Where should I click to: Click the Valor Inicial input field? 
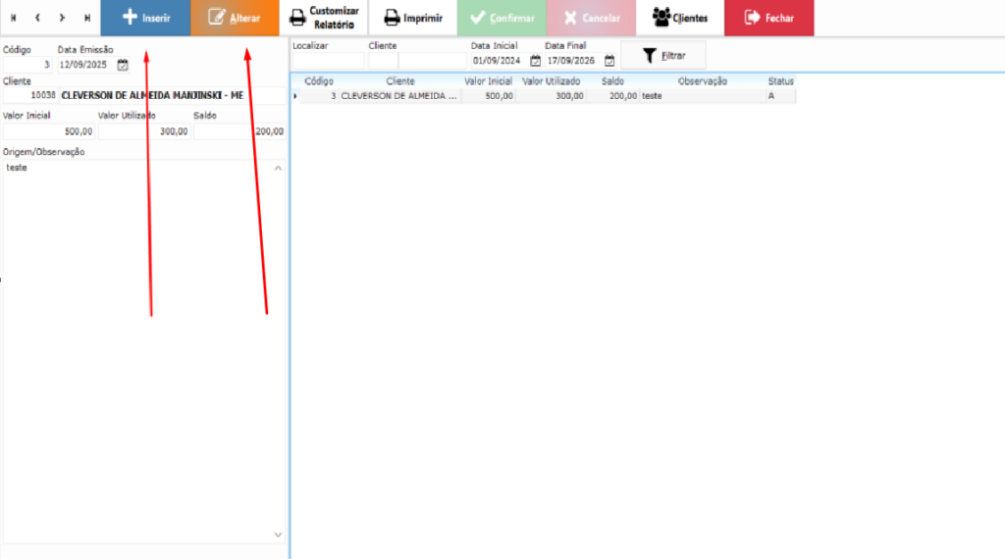[49, 131]
